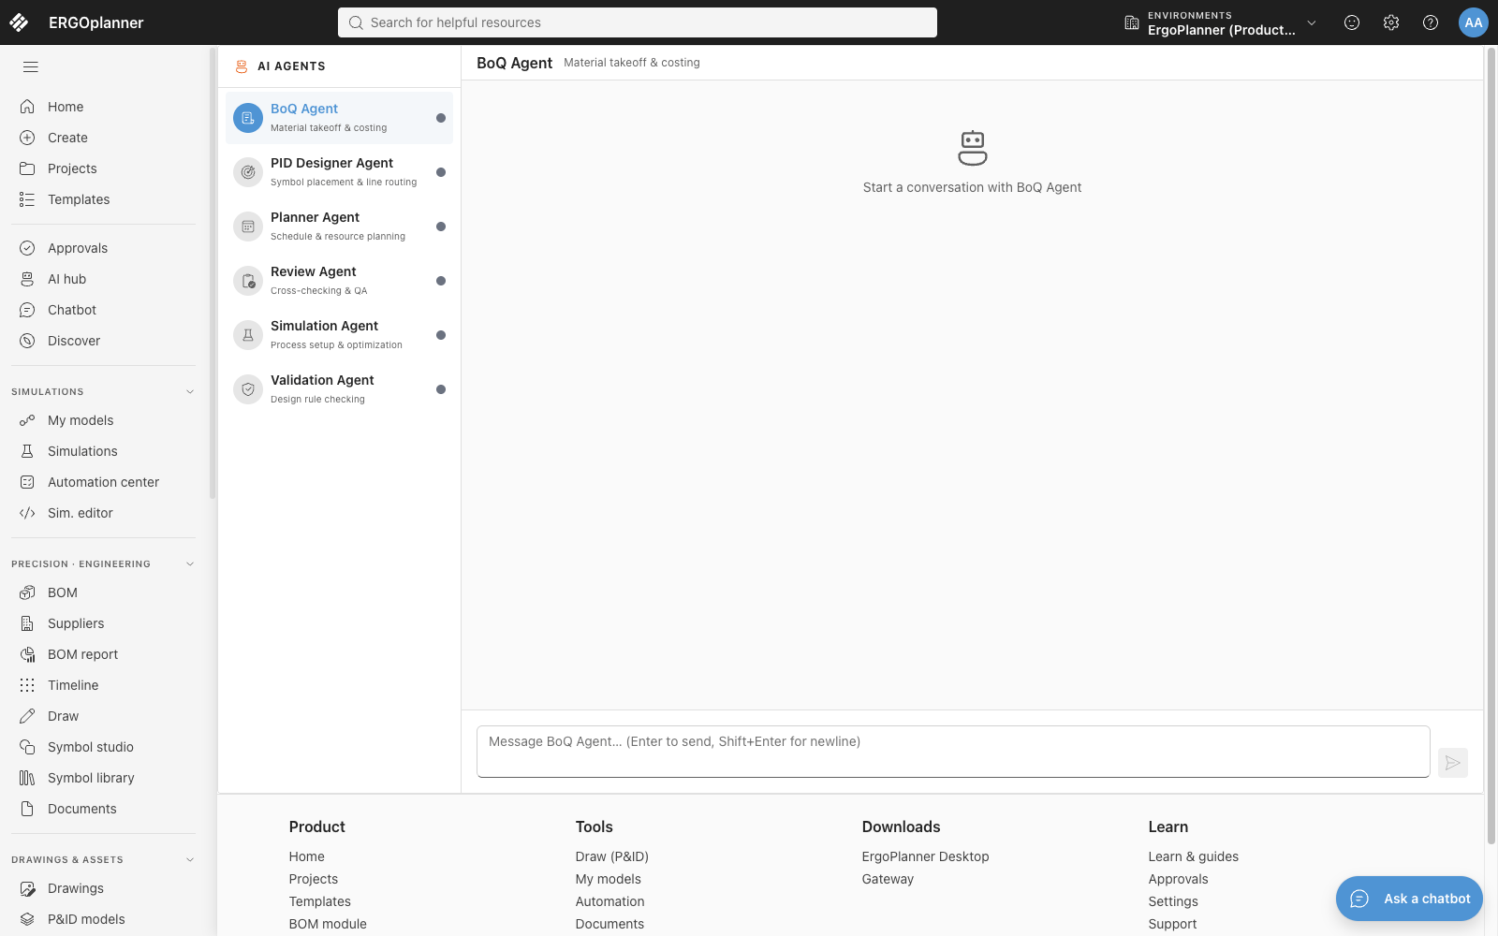1498x936 pixels.
Task: Click the Chatbot bubble icon in sidebar
Action: point(27,310)
